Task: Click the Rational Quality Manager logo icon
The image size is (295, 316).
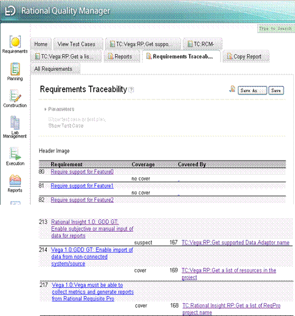Action: click(10, 10)
